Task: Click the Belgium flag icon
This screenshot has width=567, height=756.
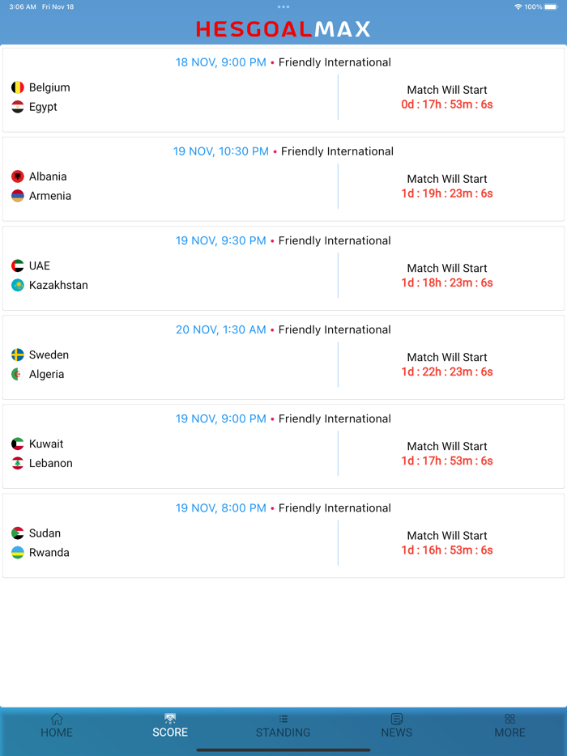Action: point(18,87)
